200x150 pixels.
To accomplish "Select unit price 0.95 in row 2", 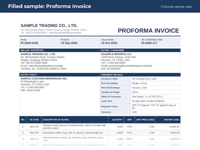I will pyautogui.click(x=152, y=133).
